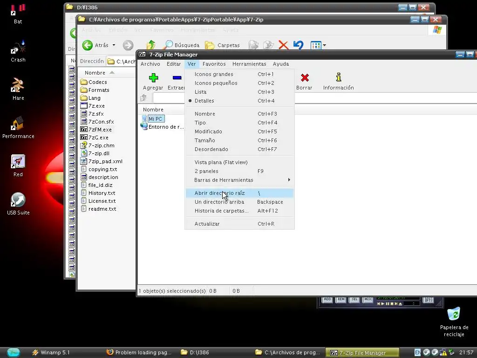Open Herramientas menu in 7-Zip
Screen dimensions: 477x358
[x=249, y=64]
